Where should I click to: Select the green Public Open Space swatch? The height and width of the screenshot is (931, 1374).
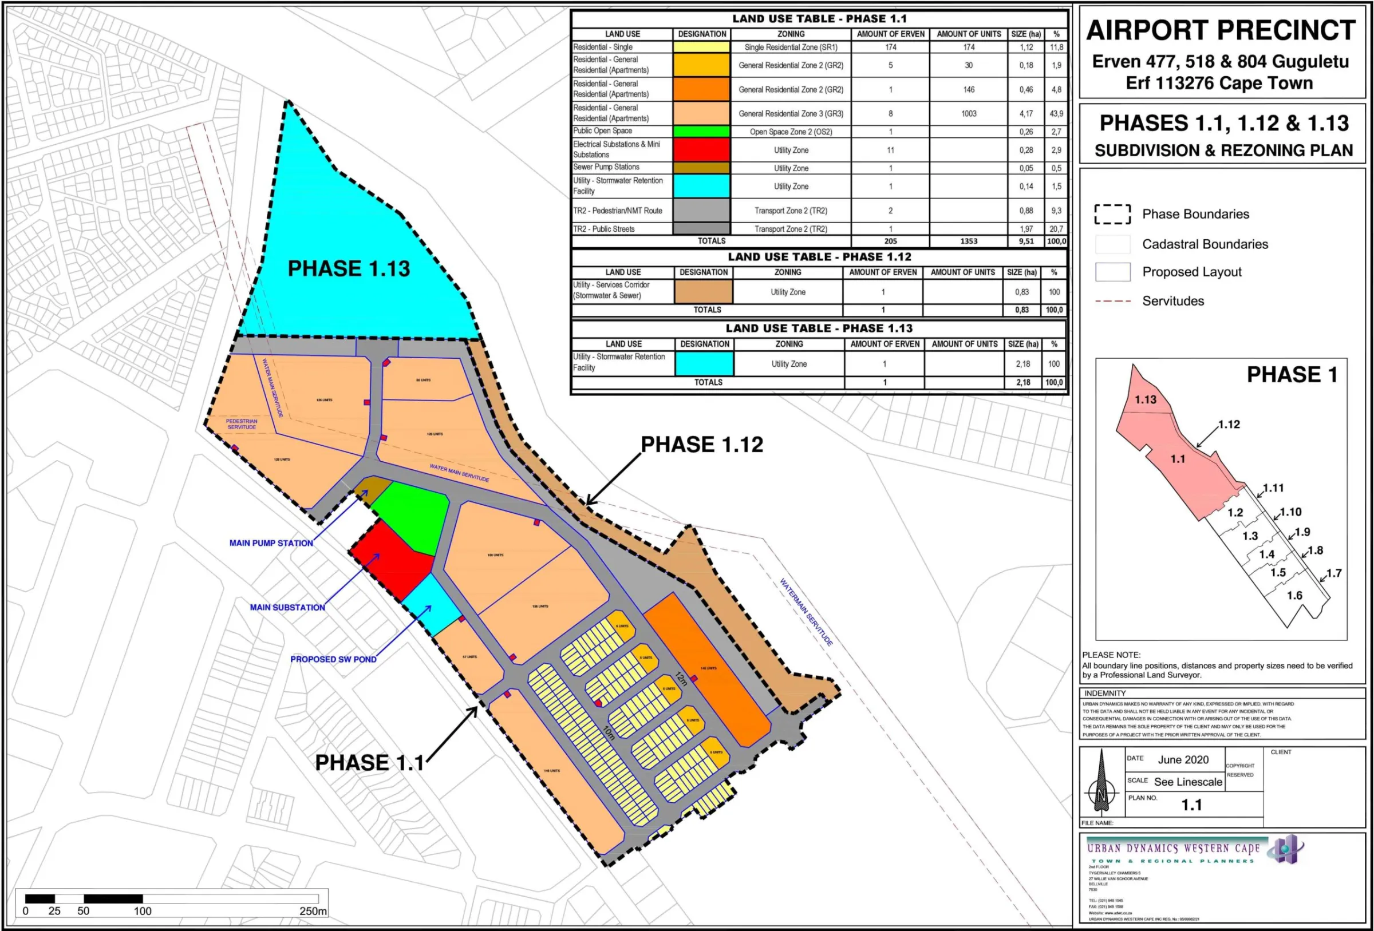coord(701,131)
